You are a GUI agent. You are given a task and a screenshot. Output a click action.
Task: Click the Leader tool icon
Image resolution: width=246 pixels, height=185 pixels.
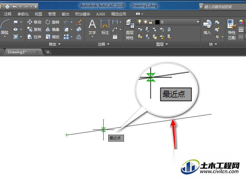point(115,29)
